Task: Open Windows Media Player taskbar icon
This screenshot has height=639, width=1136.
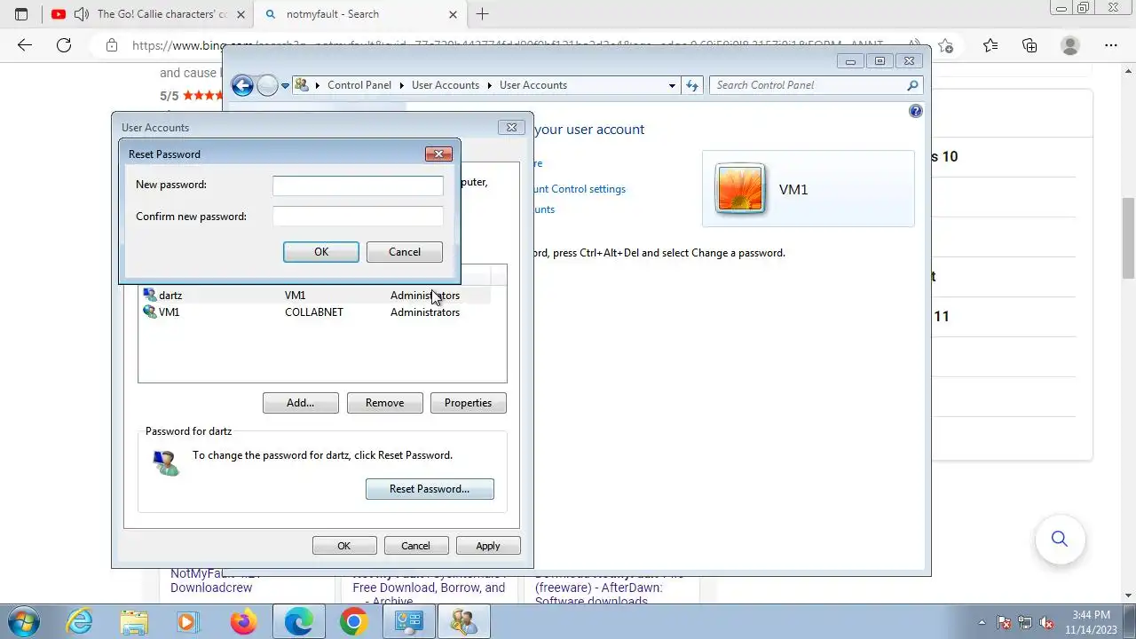Action: pyautogui.click(x=187, y=622)
